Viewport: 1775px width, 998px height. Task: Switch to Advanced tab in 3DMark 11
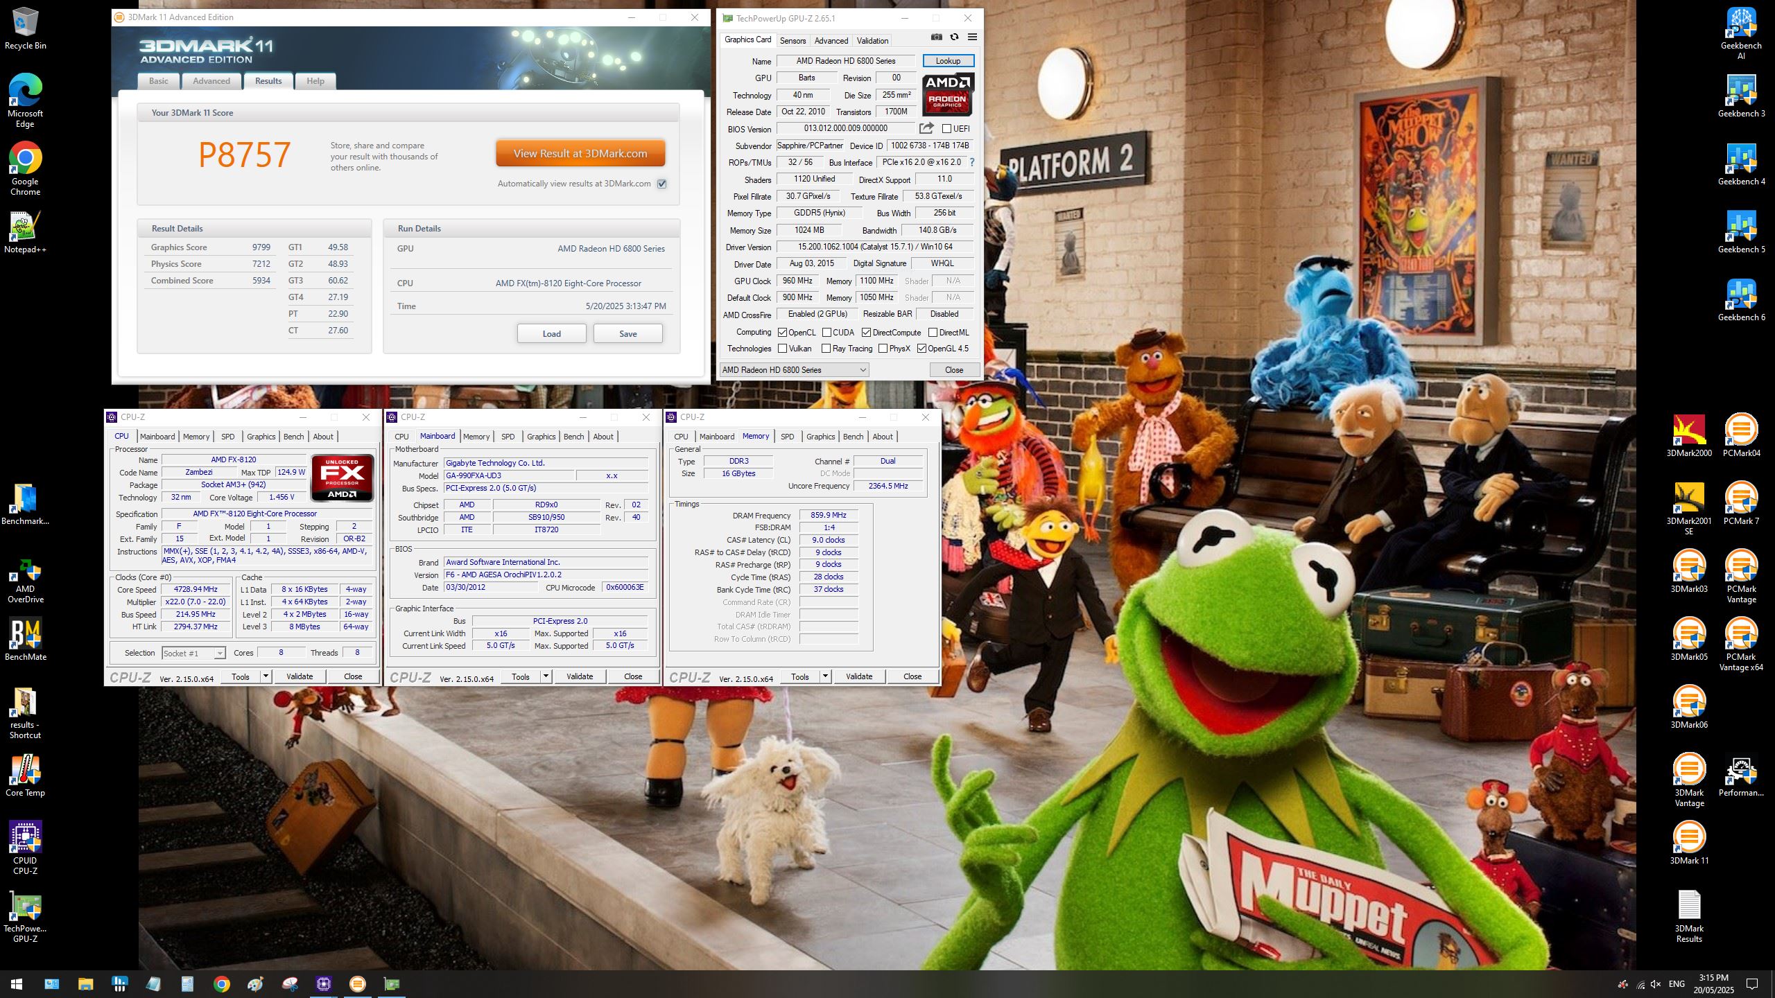tap(211, 81)
